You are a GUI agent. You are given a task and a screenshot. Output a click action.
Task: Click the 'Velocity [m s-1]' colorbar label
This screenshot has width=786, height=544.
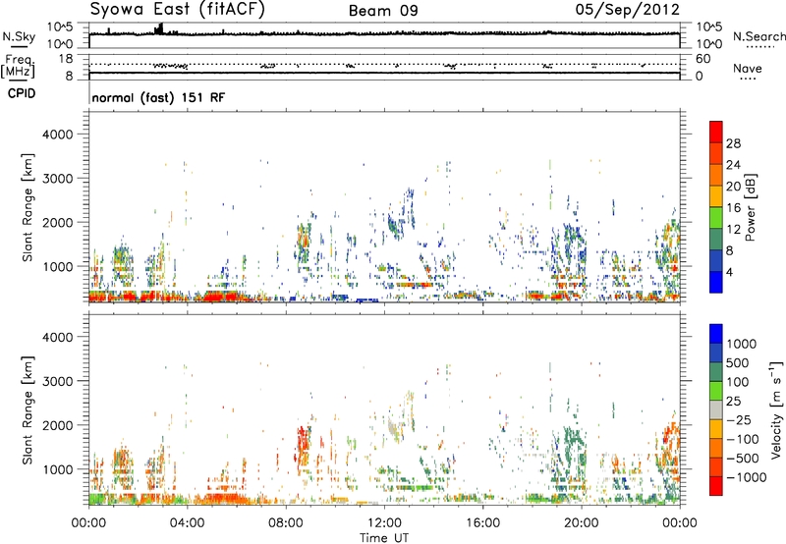(776, 409)
